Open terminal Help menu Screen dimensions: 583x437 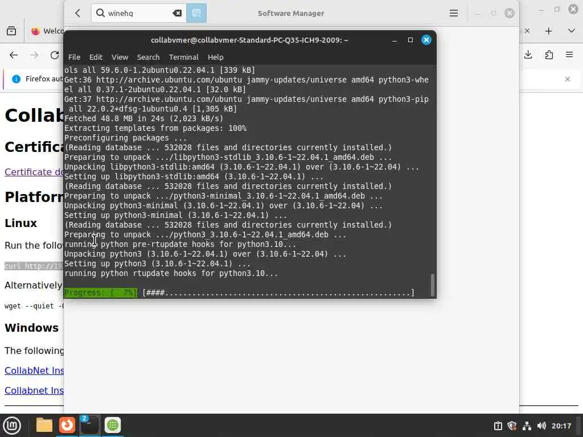pyautogui.click(x=216, y=57)
